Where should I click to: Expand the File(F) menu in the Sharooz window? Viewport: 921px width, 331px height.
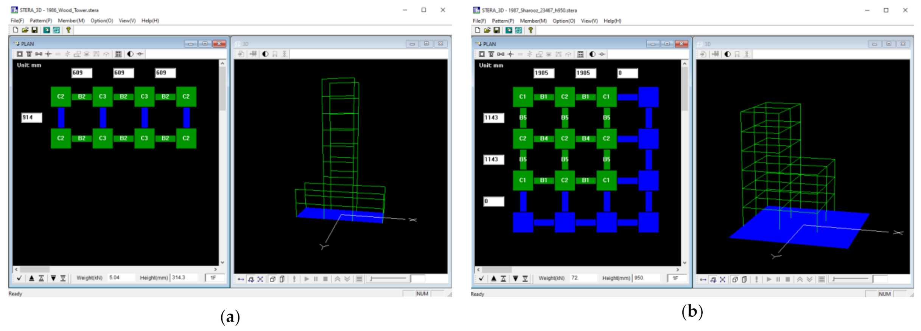[x=479, y=21]
